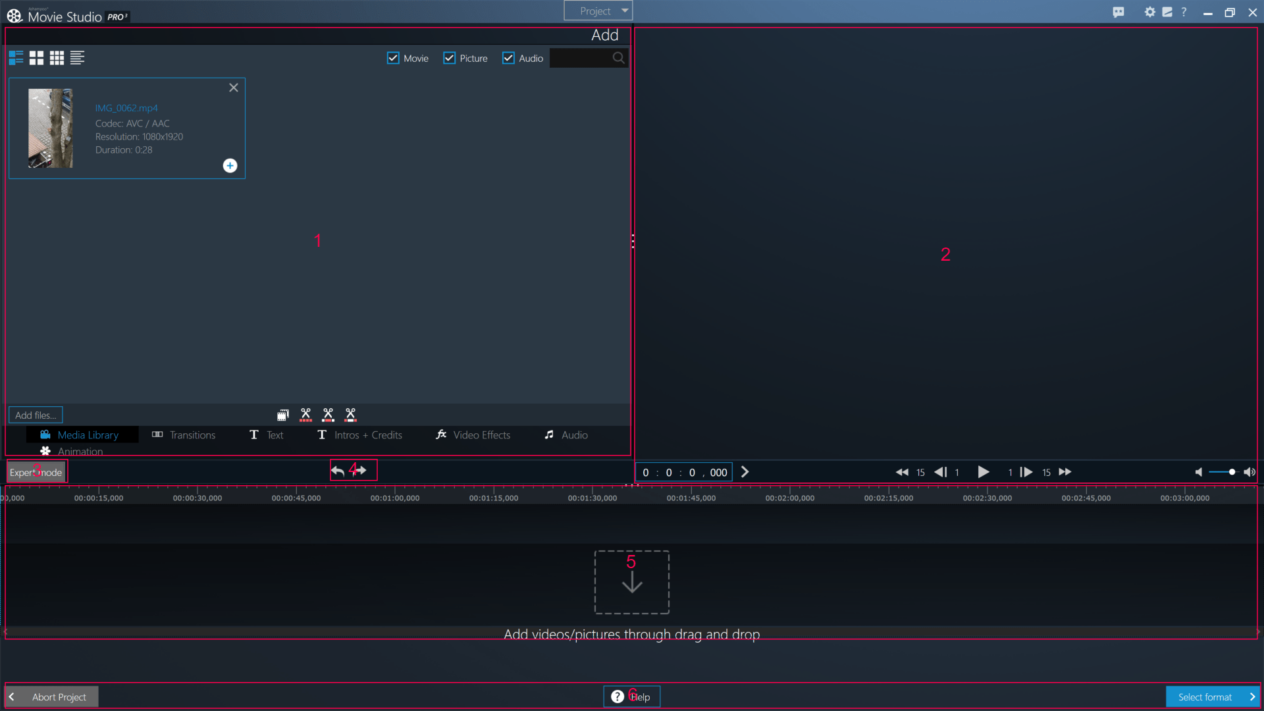Viewport: 1264px width, 711px height.
Task: Click the arrow next to the timecode field
Action: (x=745, y=472)
